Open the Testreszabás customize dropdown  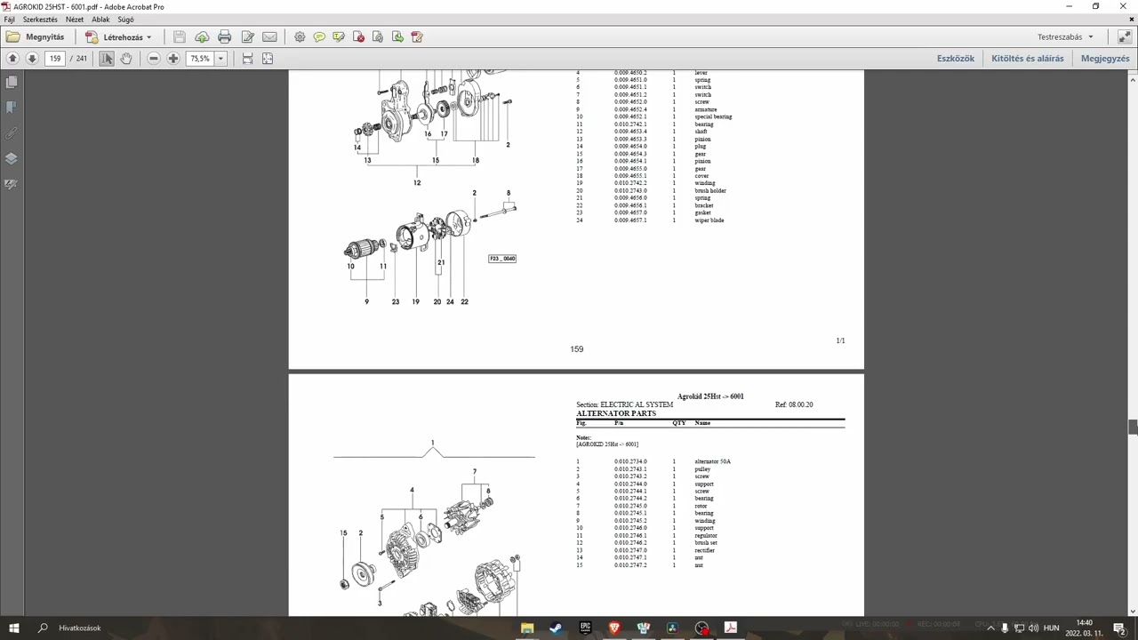(1066, 37)
